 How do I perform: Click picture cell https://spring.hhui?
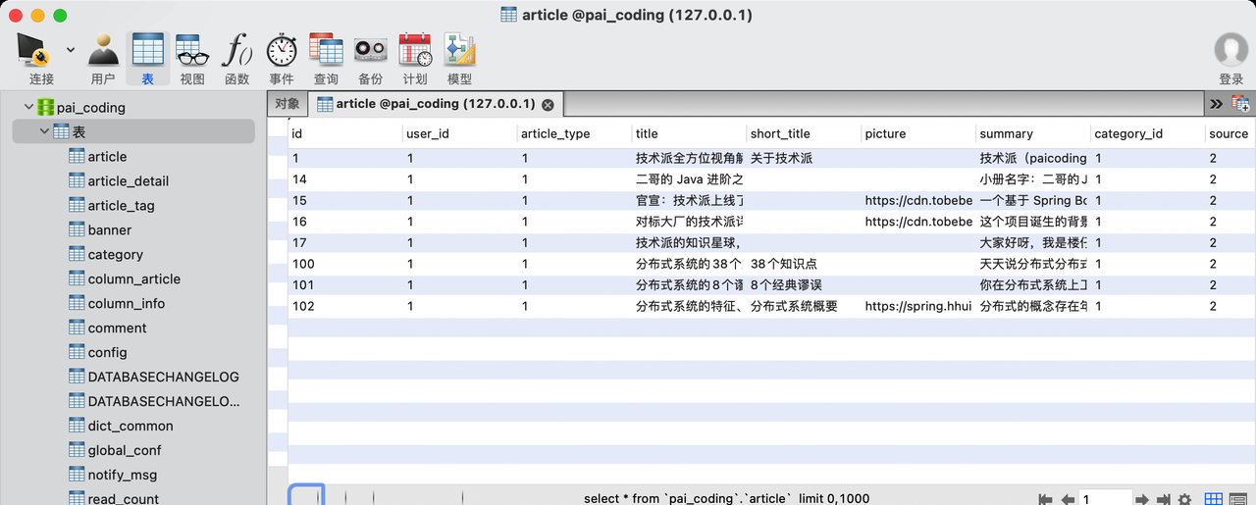918,306
